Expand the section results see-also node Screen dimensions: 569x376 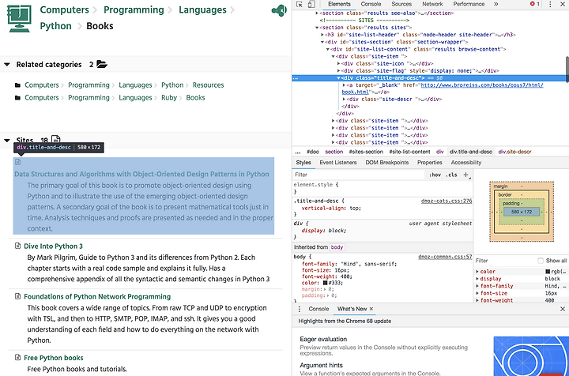coord(317,13)
